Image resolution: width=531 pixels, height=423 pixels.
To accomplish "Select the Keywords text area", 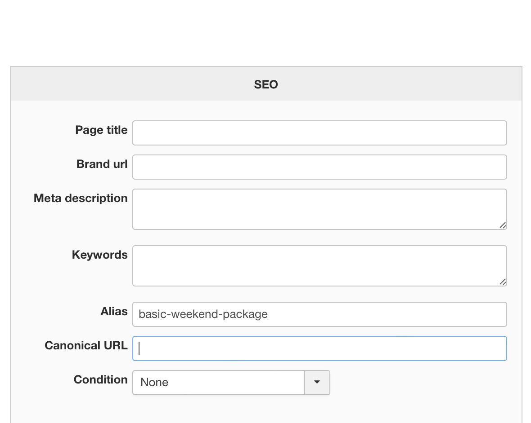I will tap(319, 266).
